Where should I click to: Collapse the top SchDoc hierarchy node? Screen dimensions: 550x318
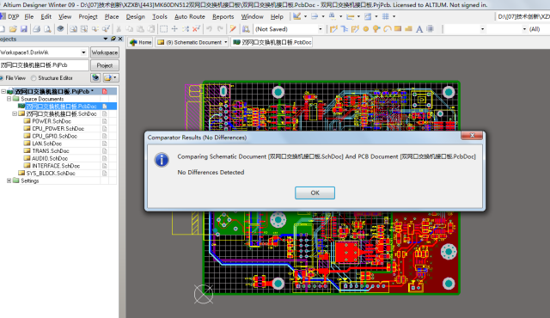pos(15,113)
